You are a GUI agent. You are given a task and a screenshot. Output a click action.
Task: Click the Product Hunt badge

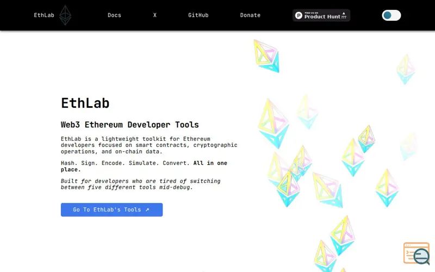tap(321, 15)
